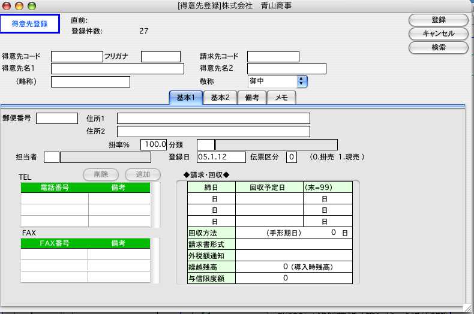The image size is (474, 314).
Task: Select the メモ tab
Action: [x=281, y=98]
